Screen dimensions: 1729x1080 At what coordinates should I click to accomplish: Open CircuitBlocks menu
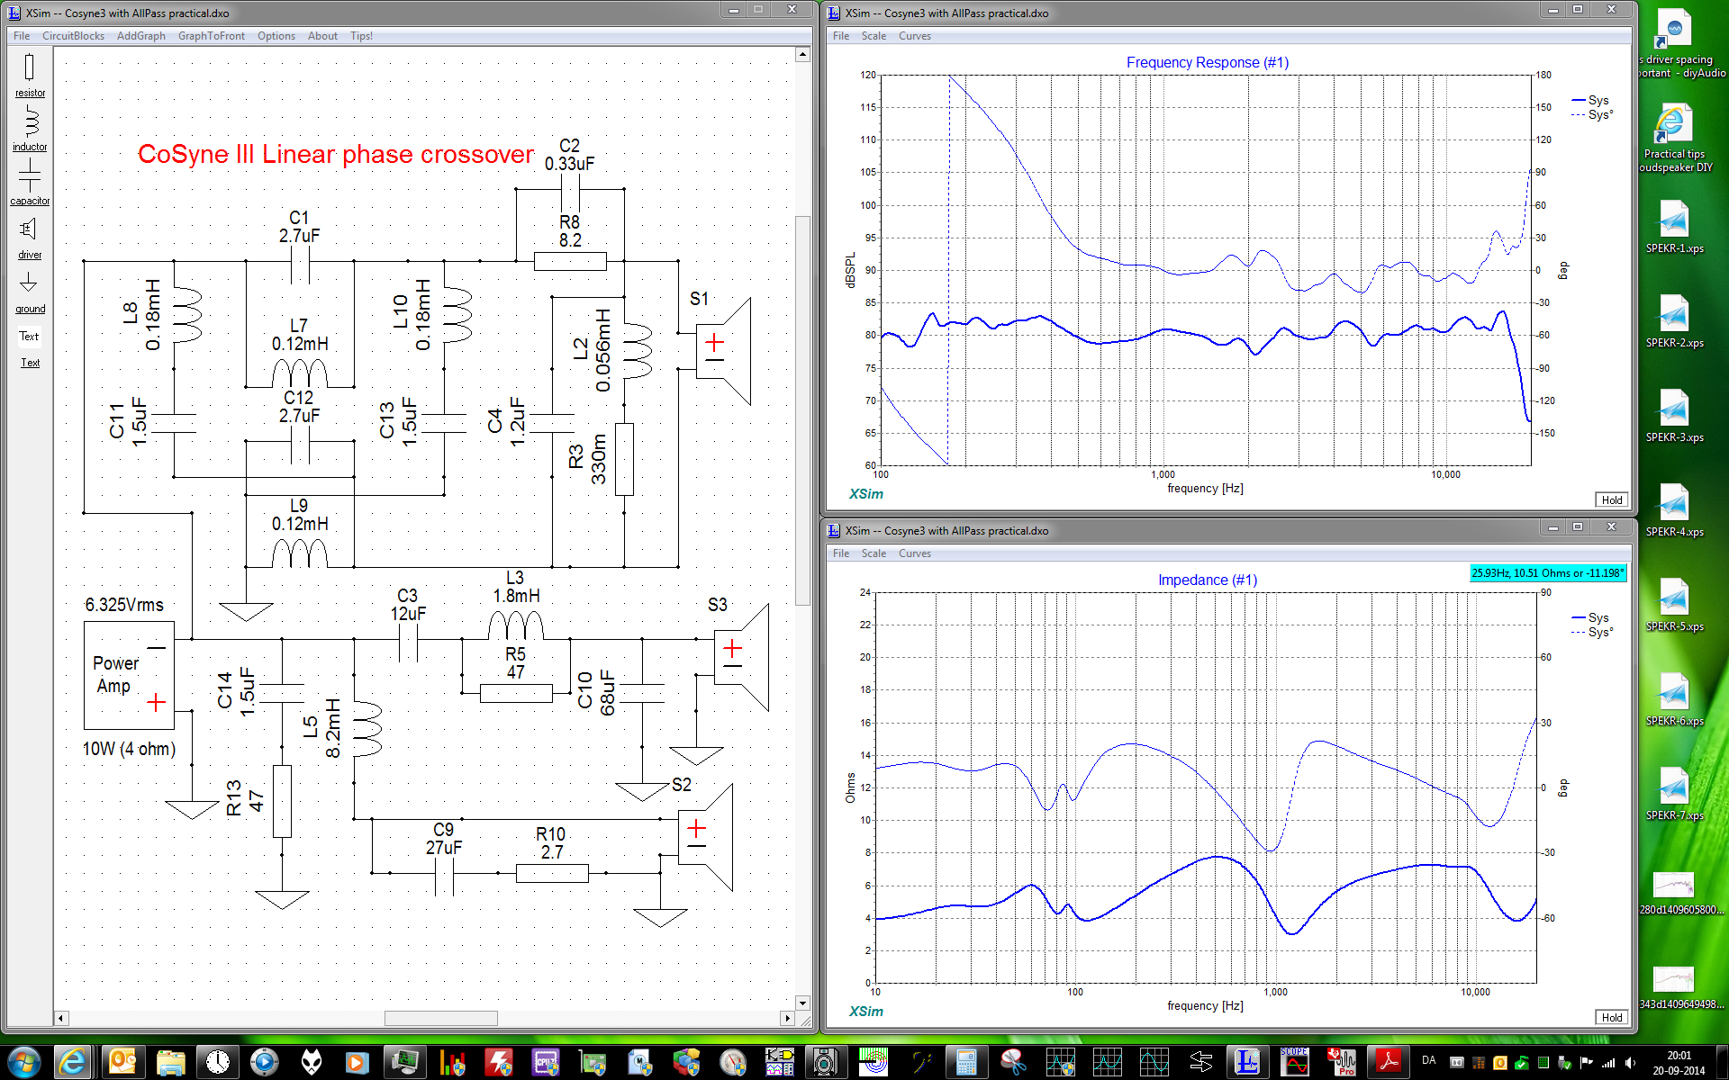[73, 36]
